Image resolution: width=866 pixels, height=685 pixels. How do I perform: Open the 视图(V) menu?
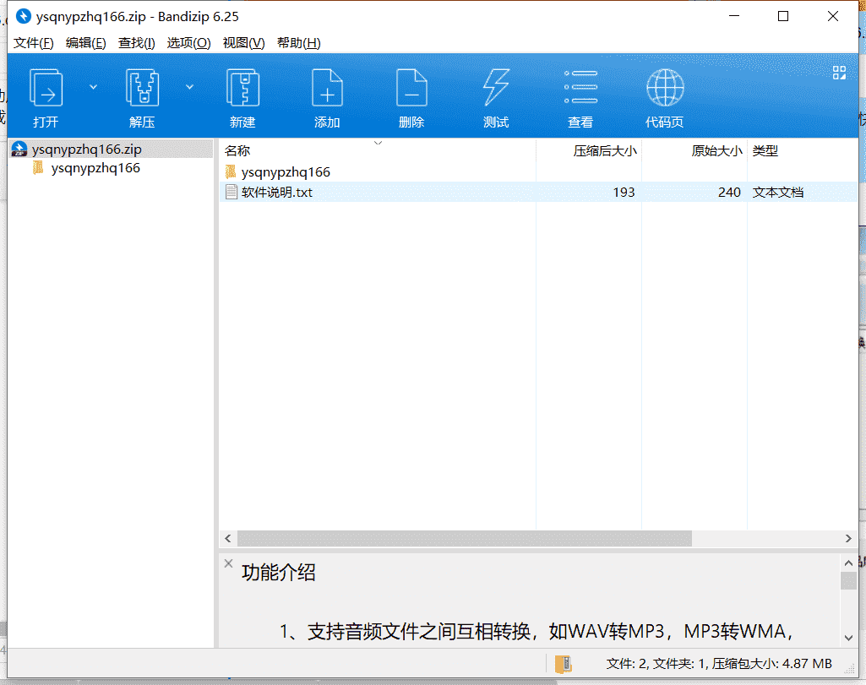coord(243,43)
